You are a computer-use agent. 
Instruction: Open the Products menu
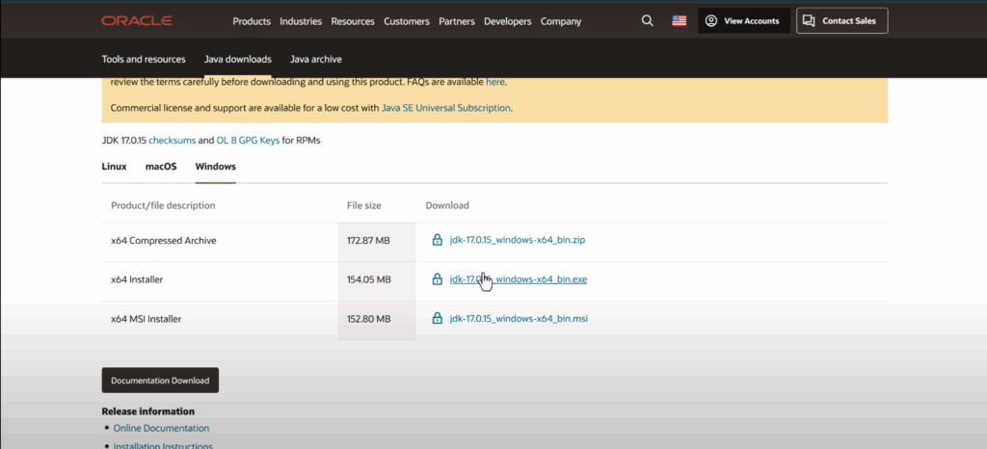point(252,21)
